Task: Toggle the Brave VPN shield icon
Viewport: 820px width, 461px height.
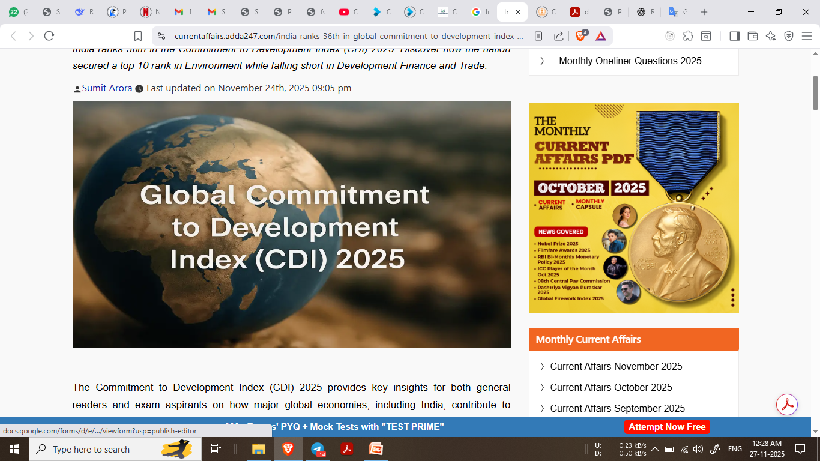Action: point(789,36)
